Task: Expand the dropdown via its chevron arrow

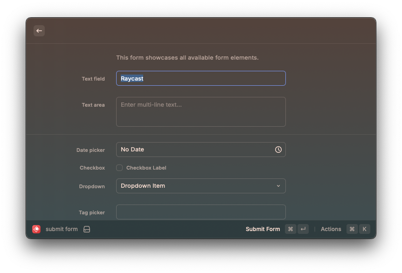Action: 278,186
